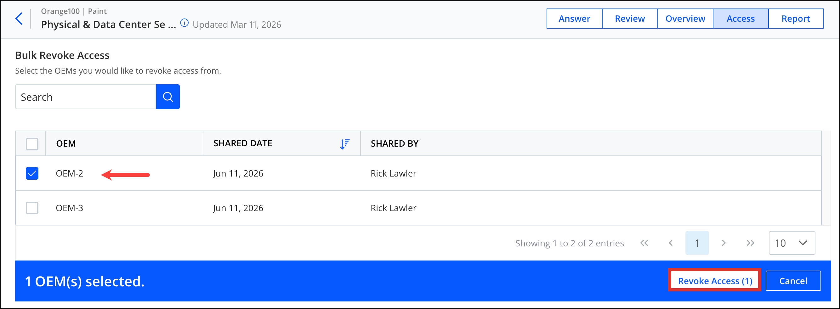Click the blue search magnifier button

(x=167, y=97)
